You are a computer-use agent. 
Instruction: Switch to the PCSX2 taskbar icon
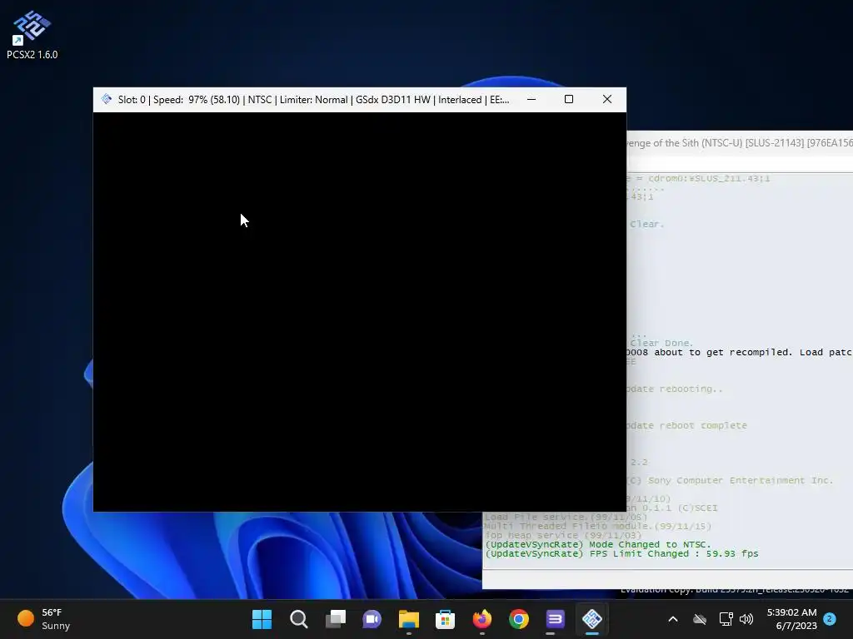[x=592, y=619]
